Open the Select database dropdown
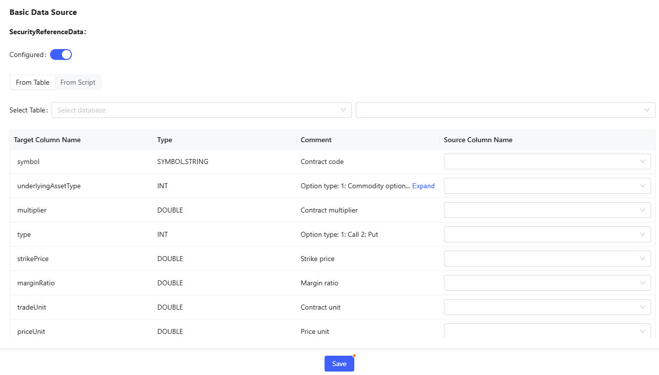 (x=198, y=110)
